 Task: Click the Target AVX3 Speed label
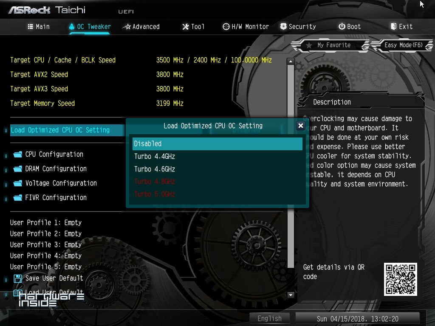click(x=39, y=89)
